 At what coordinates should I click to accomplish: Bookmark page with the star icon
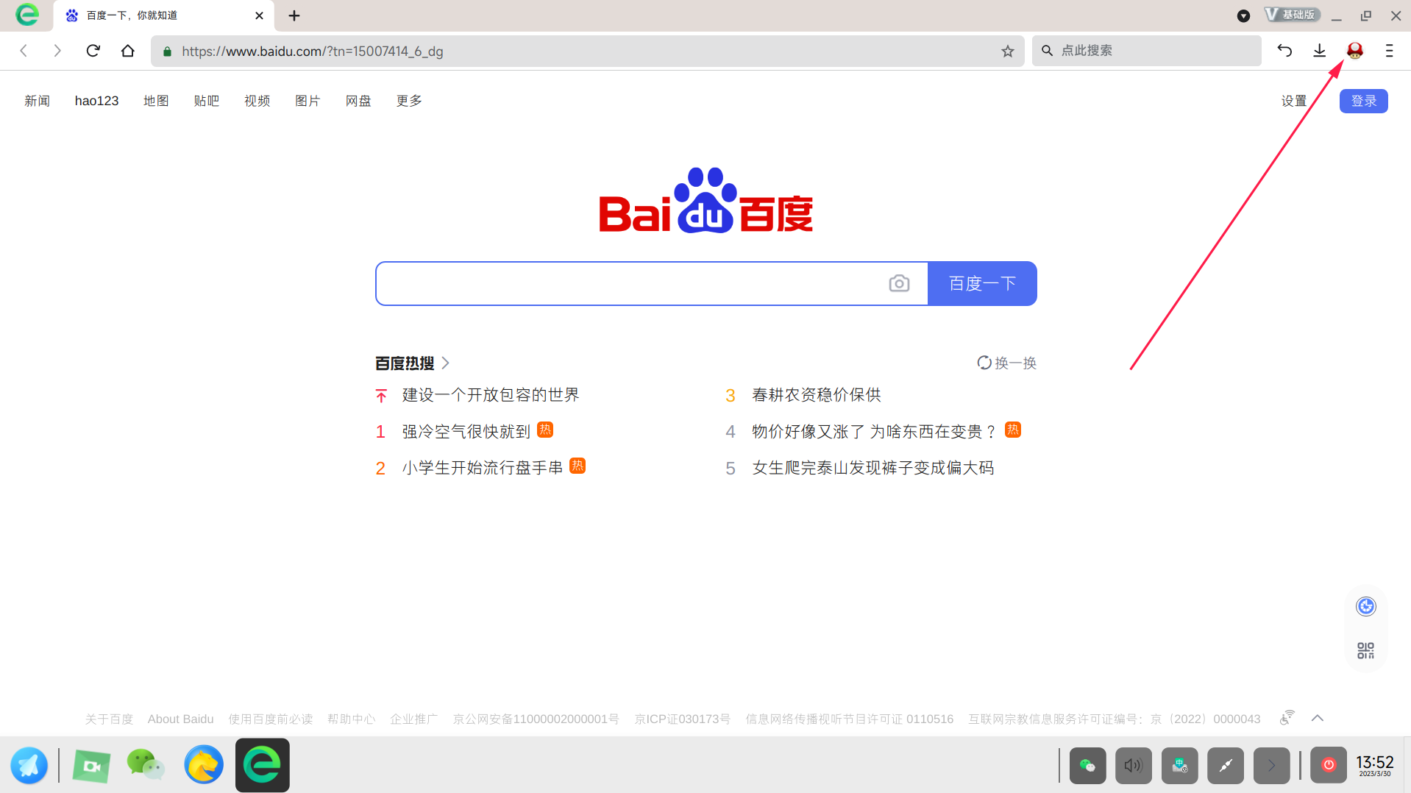[1008, 51]
